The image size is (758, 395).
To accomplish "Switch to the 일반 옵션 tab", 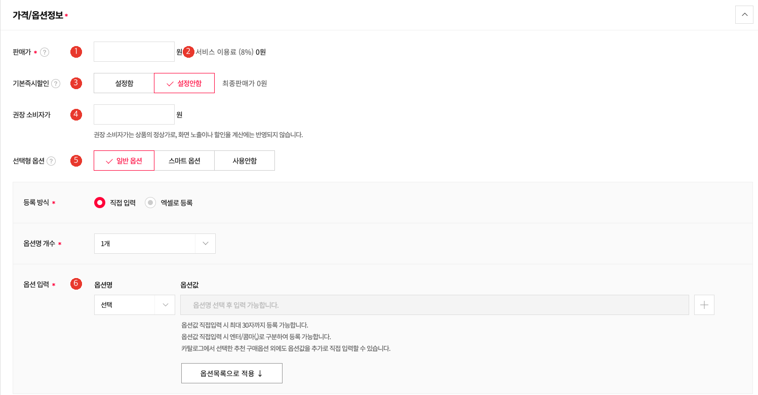I will point(124,161).
